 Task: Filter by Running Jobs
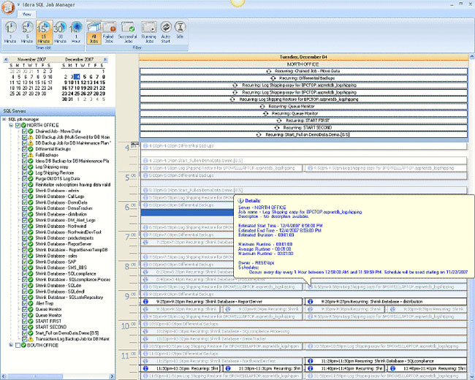tap(149, 32)
